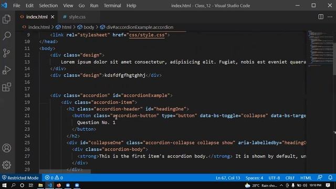Open the Go menu
This screenshot has width=336, height=189.
click(81, 6)
